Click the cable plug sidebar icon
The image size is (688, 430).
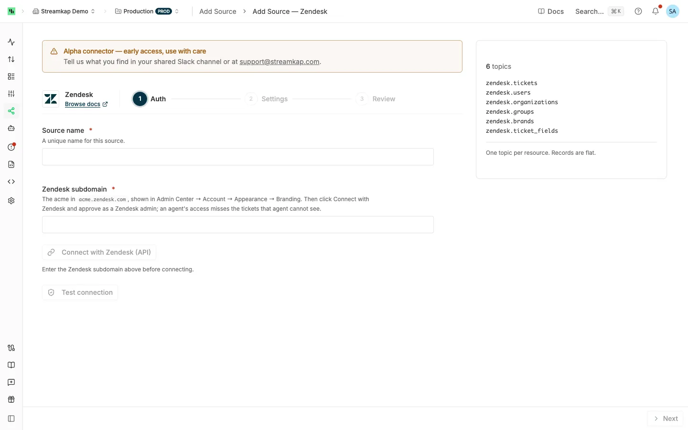11,348
